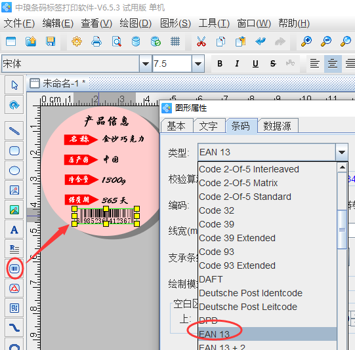
Task: Click the Save floppy disk icon
Action: coord(51,41)
